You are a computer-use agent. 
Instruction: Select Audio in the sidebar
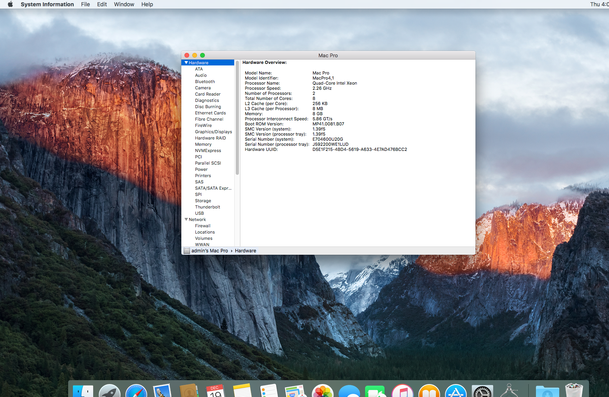[x=201, y=75]
